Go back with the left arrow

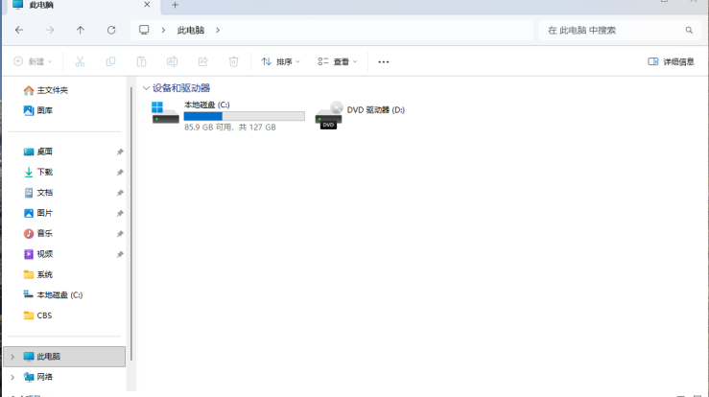click(x=19, y=30)
